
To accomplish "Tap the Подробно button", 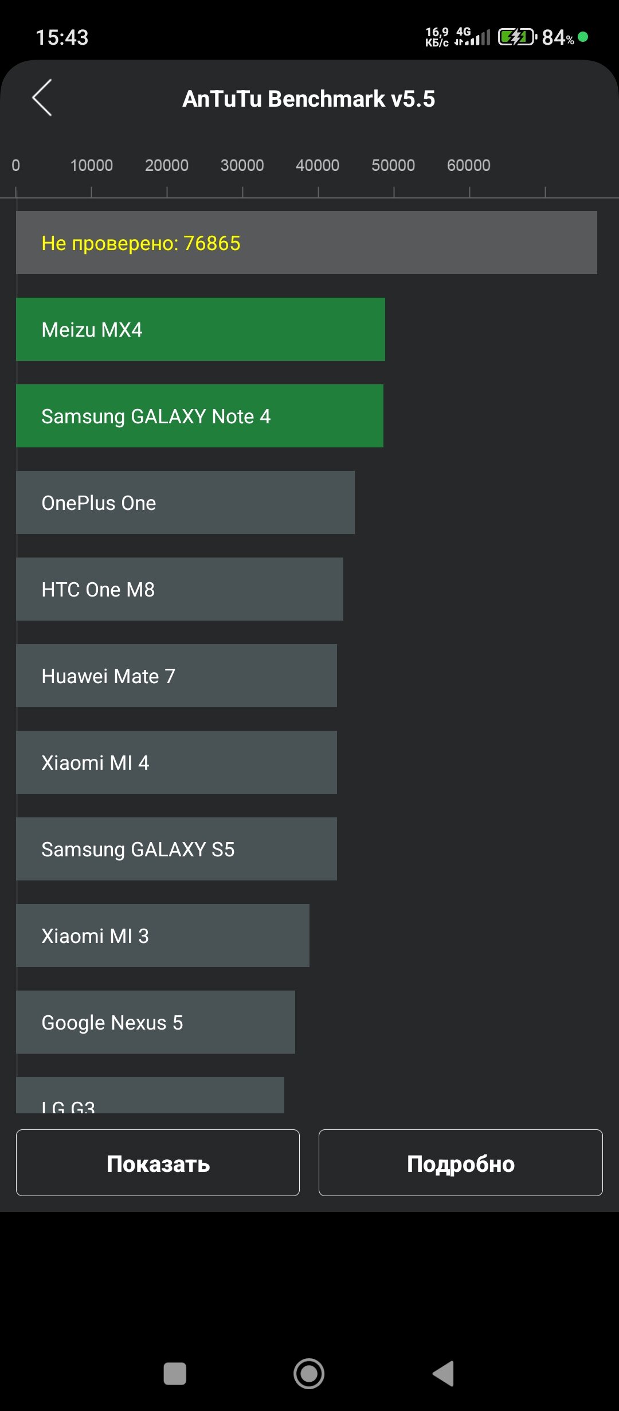I will 460,1163.
